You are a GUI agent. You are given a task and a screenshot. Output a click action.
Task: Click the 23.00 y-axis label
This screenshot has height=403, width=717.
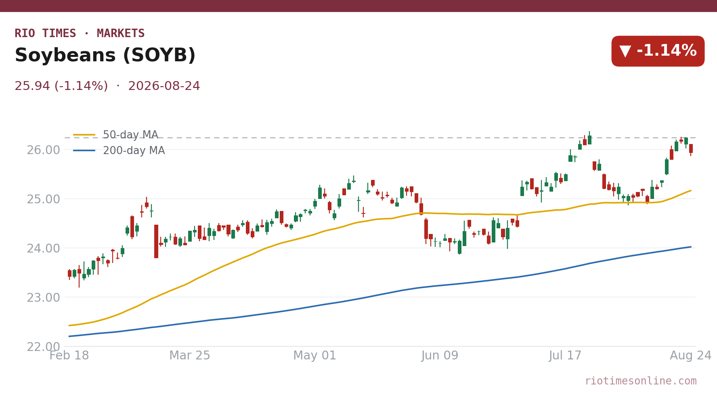43,298
